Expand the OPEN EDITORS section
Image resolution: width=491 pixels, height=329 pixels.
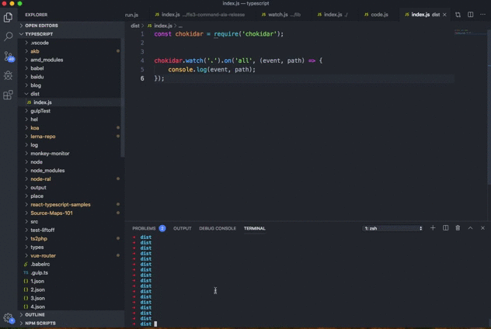pos(41,26)
